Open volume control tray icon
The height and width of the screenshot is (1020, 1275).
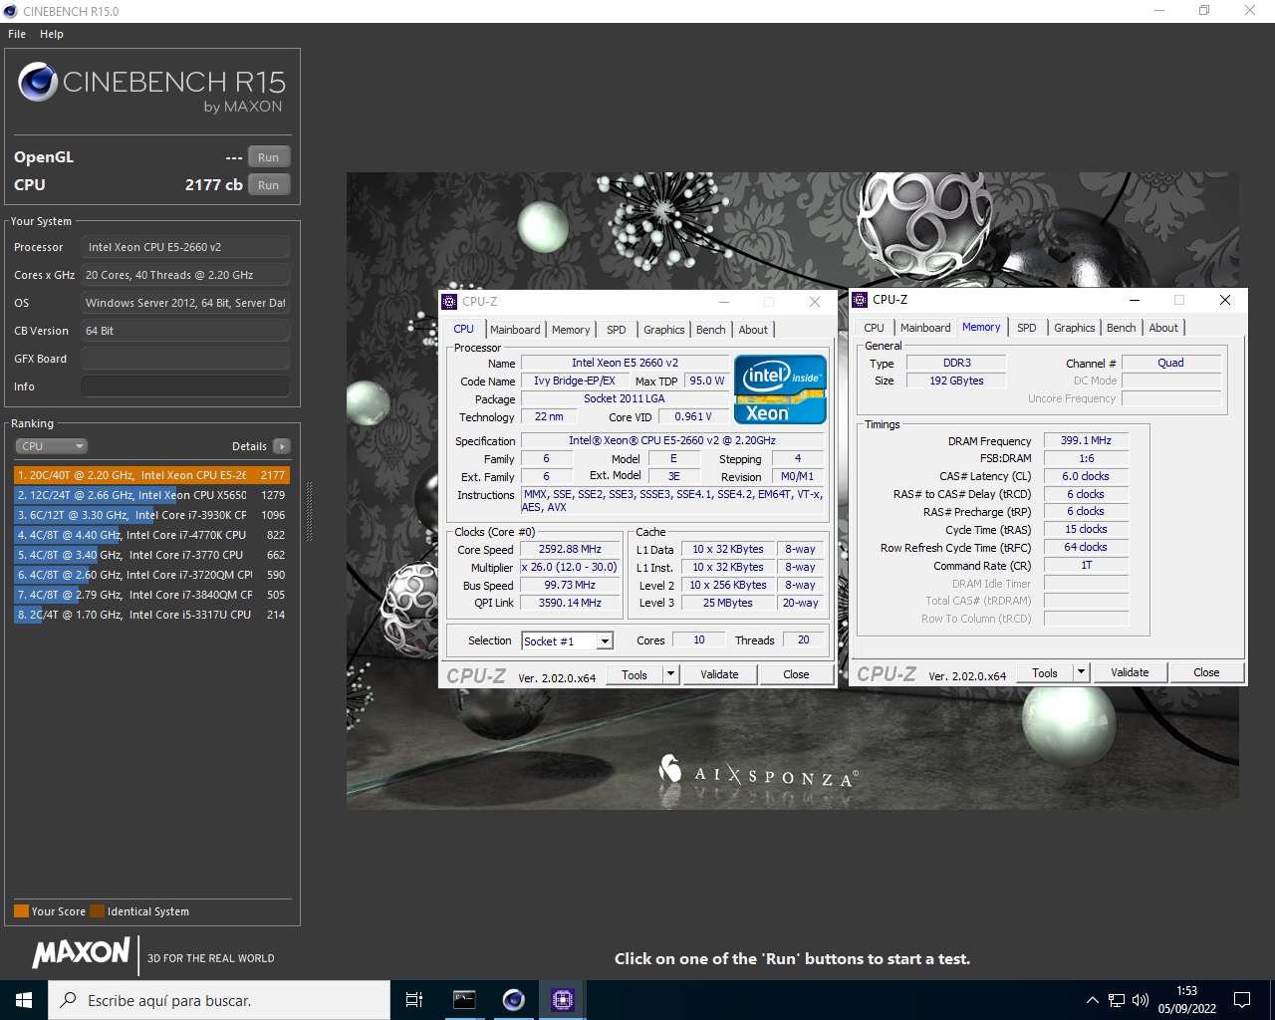click(1141, 1000)
